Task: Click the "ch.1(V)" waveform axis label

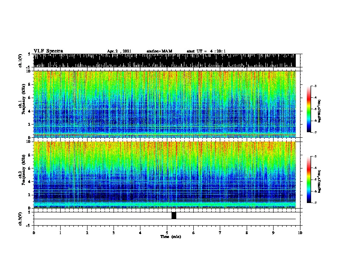Action: coord(20,61)
